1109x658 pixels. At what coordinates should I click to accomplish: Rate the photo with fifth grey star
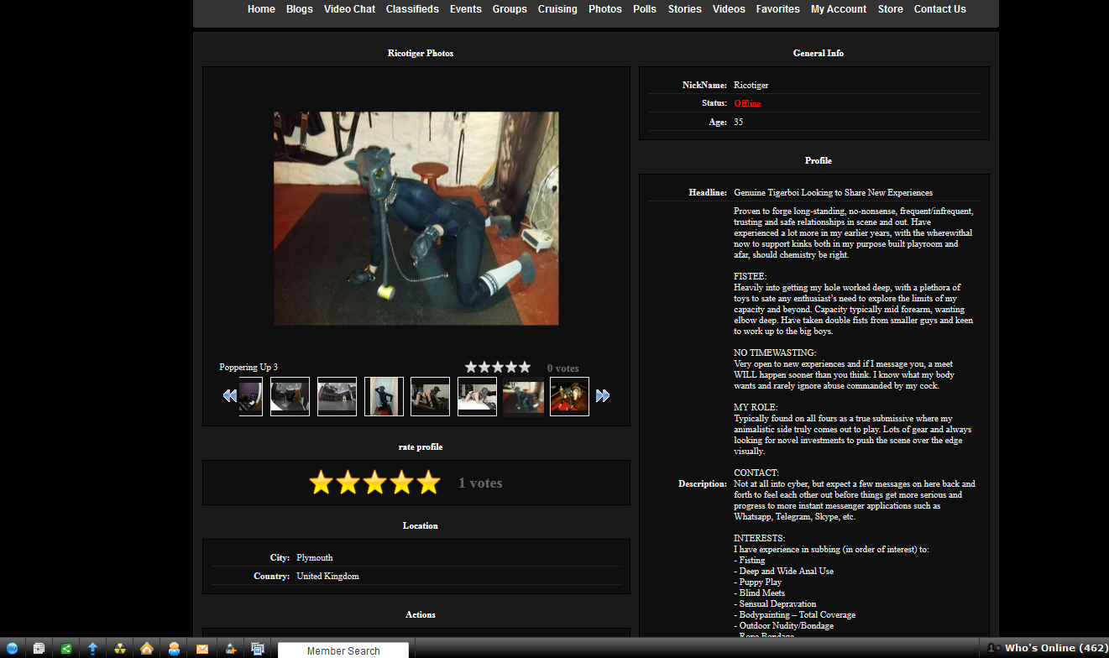pos(525,367)
